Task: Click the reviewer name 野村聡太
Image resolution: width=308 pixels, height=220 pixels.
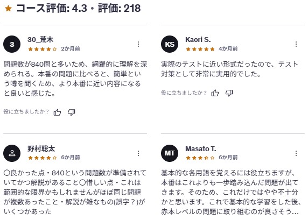Action: pos(41,148)
